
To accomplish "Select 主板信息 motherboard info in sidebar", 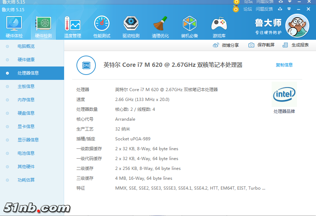I will (x=27, y=86).
